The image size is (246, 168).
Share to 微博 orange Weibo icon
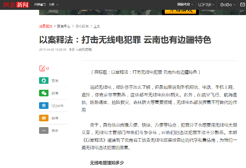point(44,118)
